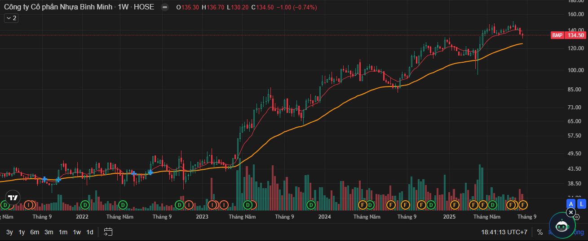Close the chatbot assistant widget
Image resolution: width=588 pixels, height=241 pixels.
pos(570,212)
